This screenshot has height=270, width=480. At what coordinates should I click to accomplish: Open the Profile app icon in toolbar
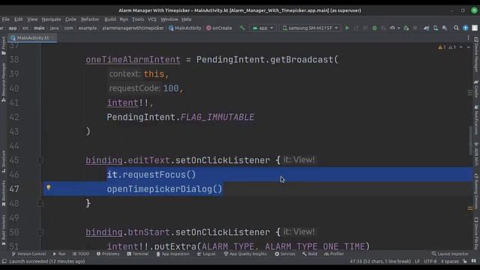click(392, 28)
